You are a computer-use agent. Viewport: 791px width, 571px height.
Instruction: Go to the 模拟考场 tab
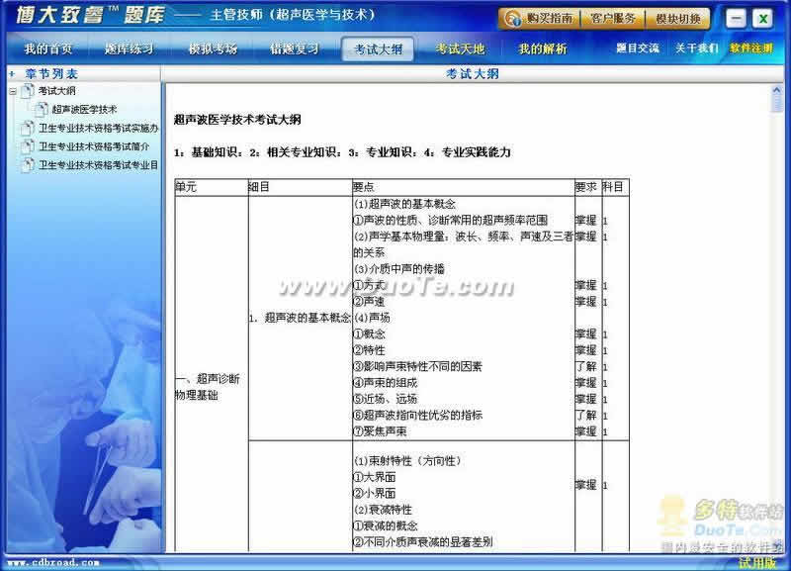212,48
